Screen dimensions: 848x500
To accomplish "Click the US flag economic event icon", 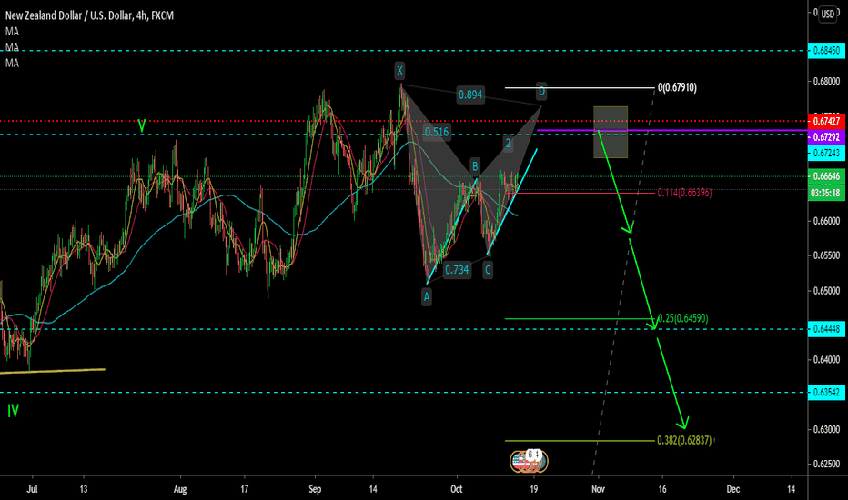I will click(x=520, y=461).
